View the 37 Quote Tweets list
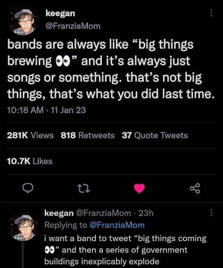Viewport: 223px width, 268px height. point(155,135)
